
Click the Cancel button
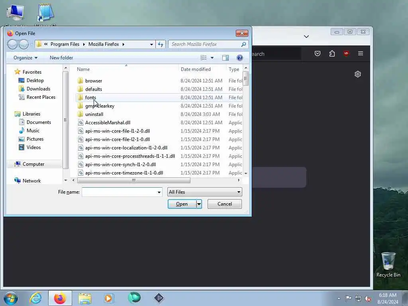coord(225,204)
